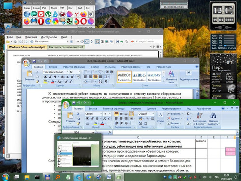Viewport: 241px width, 181px height.
Task: Click the Windows Start button
Action: (5, 177)
